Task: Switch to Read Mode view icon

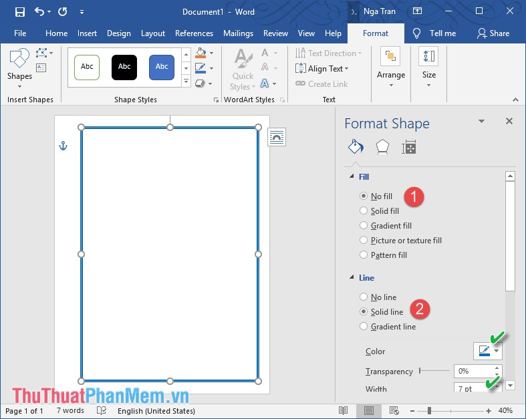Action: [343, 410]
